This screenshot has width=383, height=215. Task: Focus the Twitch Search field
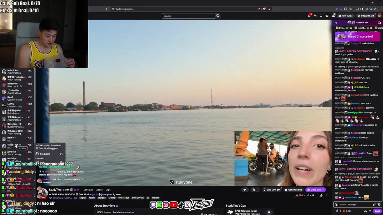click(x=188, y=16)
